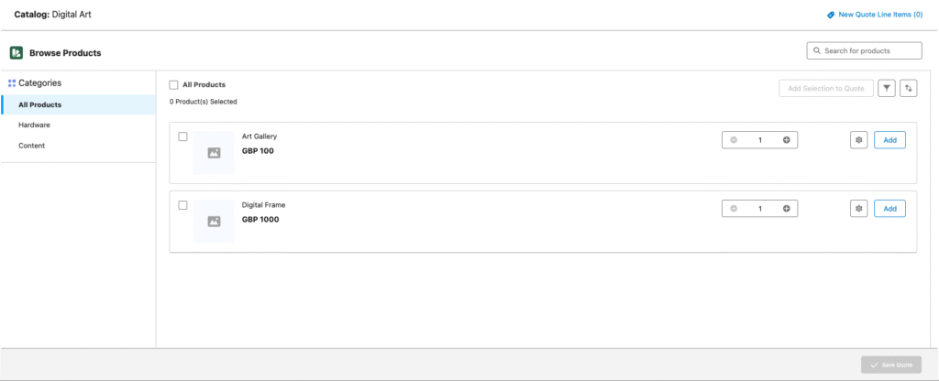Add Art Gallery to the quote

coord(889,140)
